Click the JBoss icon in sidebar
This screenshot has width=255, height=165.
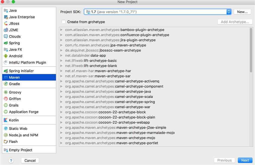tap(6, 24)
